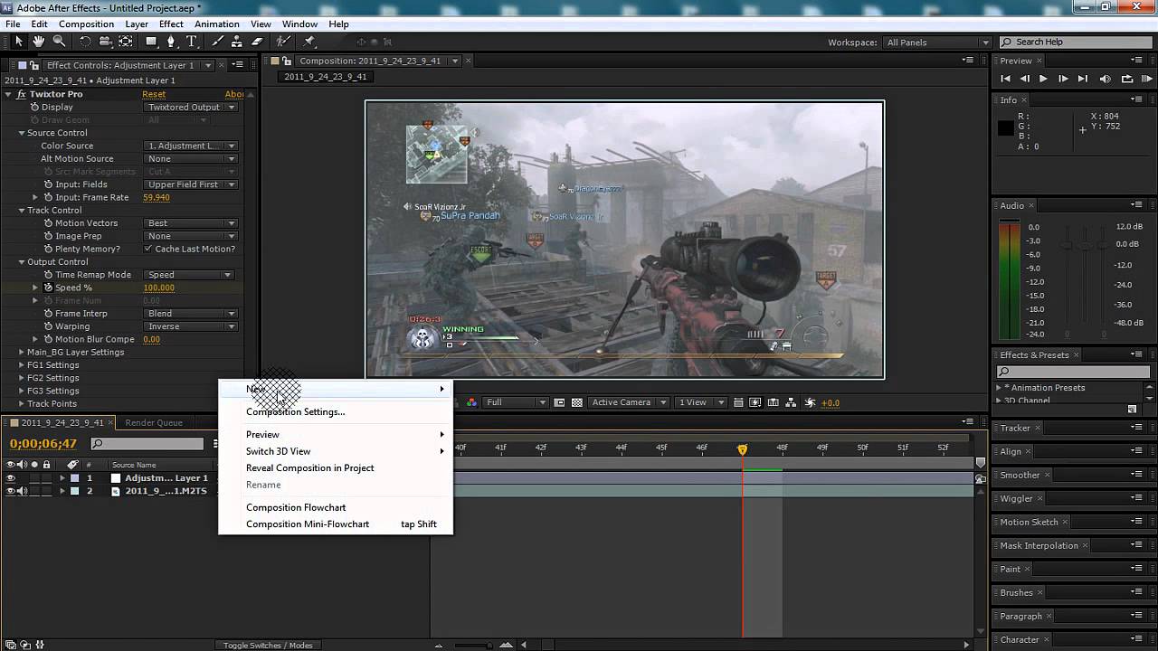Image resolution: width=1158 pixels, height=651 pixels.
Task: Toggle the Preview Loop option
Action: click(1127, 79)
